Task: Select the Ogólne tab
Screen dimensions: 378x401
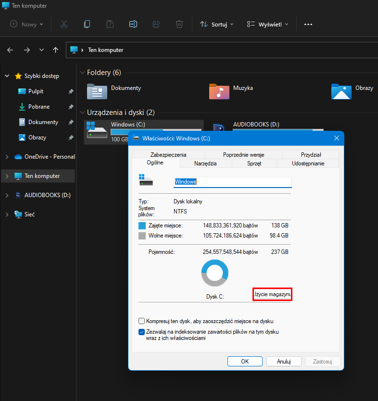Action: pos(155,163)
